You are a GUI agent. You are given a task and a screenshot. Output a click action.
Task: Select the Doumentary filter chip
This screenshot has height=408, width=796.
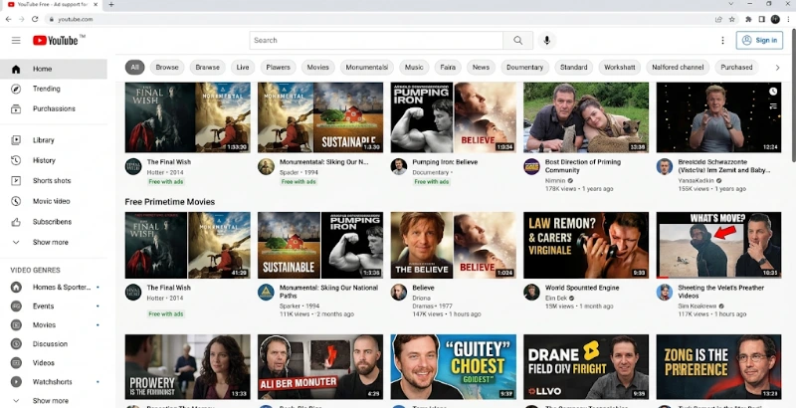click(x=524, y=67)
